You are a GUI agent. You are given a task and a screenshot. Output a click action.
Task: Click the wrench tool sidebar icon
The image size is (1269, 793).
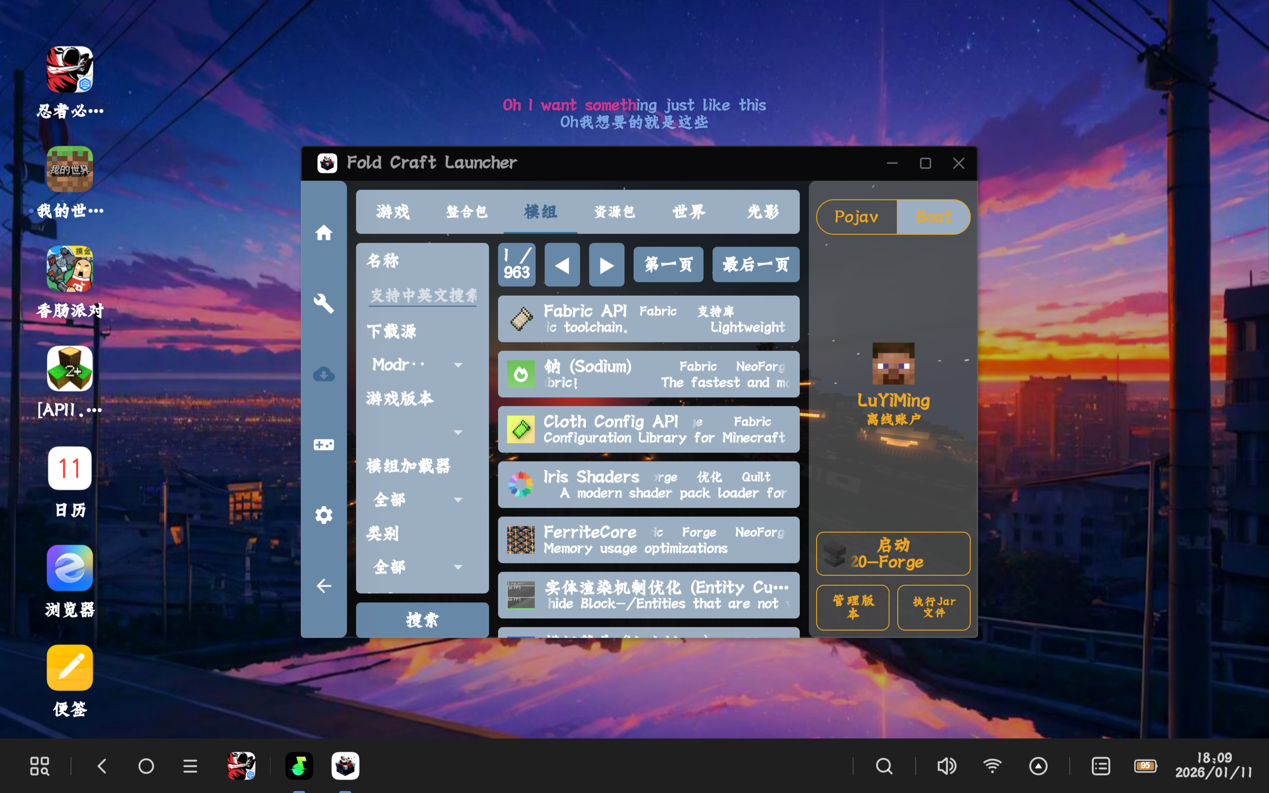pyautogui.click(x=324, y=303)
